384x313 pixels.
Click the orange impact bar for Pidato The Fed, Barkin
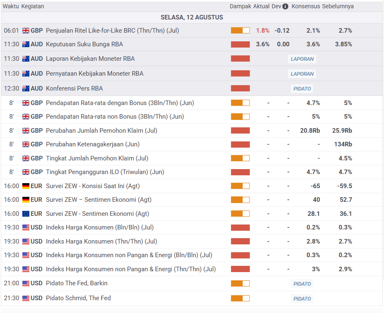pos(240,283)
